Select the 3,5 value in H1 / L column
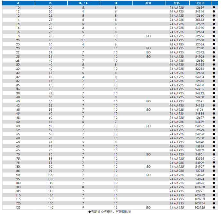This screenshot has width=221, height=214. click(x=83, y=40)
